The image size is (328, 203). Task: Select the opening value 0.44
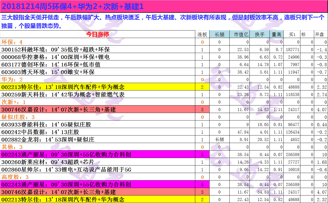click(x=322, y=125)
